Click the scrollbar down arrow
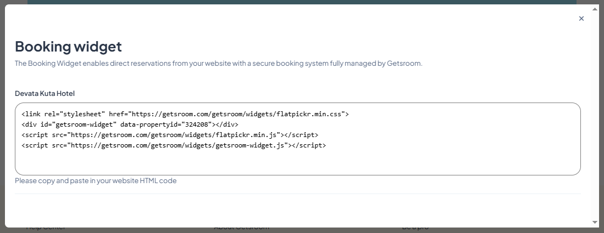Screen dimensions: 604x233 (595, 222)
